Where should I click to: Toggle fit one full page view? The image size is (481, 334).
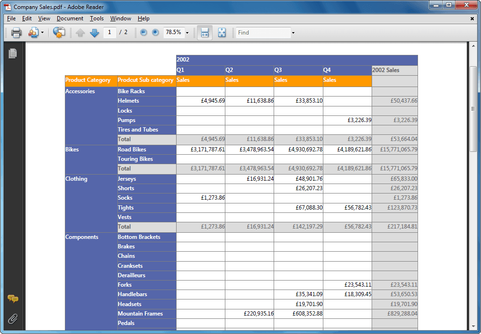(x=222, y=33)
